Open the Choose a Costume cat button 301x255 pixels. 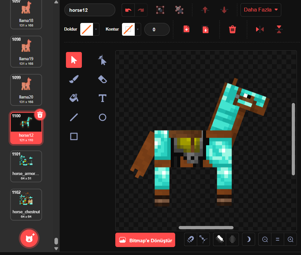pos(29,238)
